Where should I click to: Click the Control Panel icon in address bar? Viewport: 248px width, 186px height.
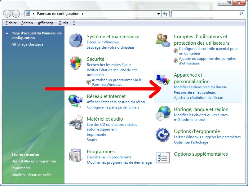(28, 14)
